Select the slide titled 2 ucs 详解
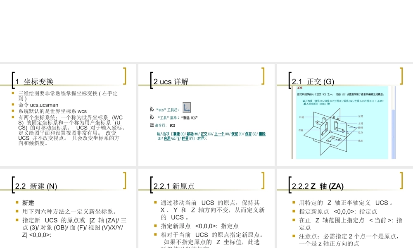The height and width of the screenshot is (248, 413). (x=206, y=115)
